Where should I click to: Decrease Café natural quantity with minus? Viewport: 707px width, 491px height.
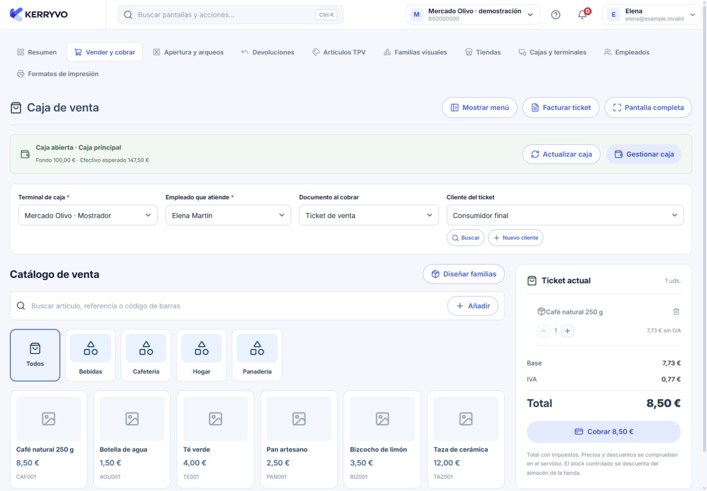(543, 331)
